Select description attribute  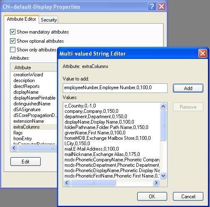pos(24,80)
